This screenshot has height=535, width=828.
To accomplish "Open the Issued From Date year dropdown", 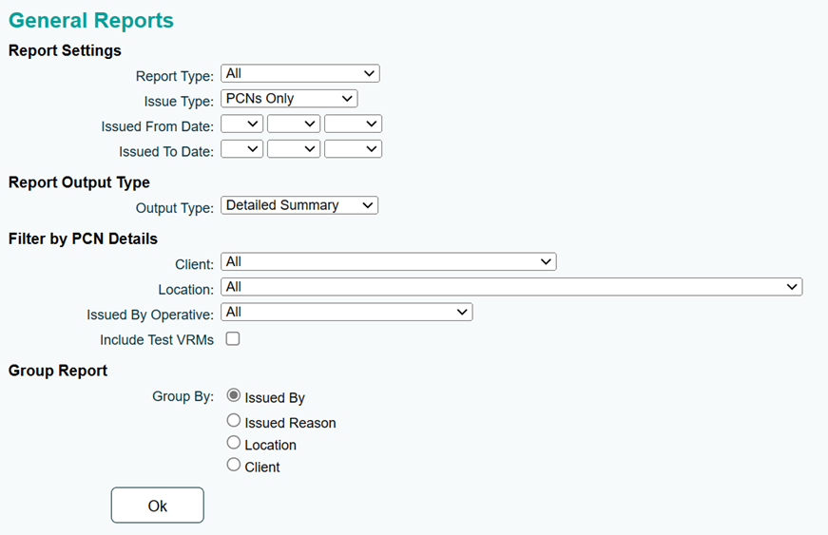I will coord(353,124).
